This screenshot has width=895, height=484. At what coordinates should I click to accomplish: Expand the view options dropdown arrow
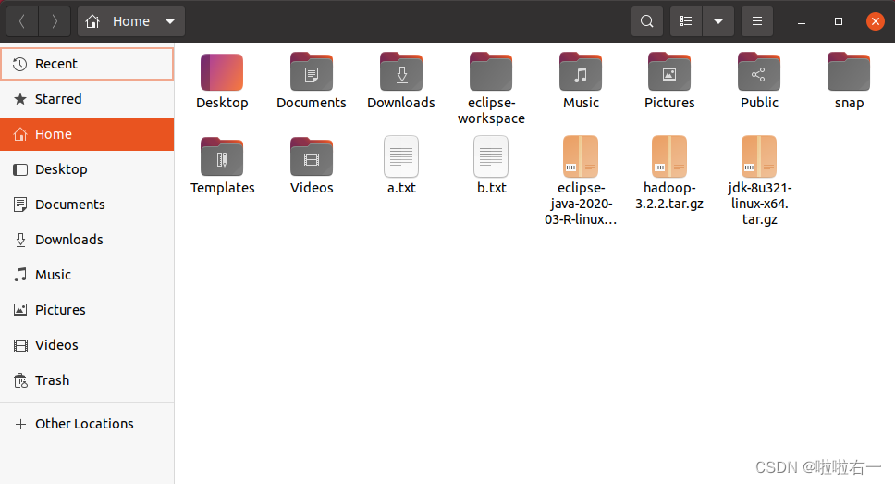718,21
